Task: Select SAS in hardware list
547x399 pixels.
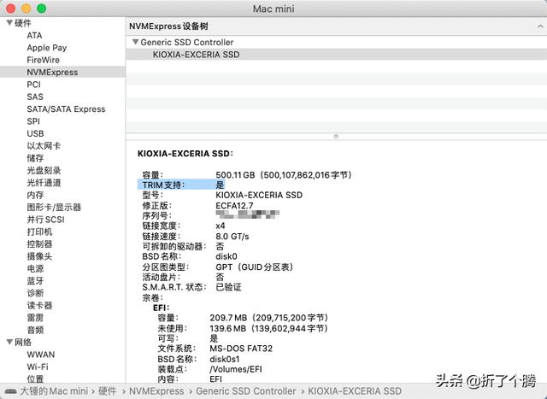Action: coord(35,97)
